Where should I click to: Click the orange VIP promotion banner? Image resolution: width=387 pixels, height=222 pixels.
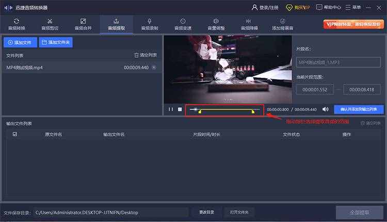[353, 24]
